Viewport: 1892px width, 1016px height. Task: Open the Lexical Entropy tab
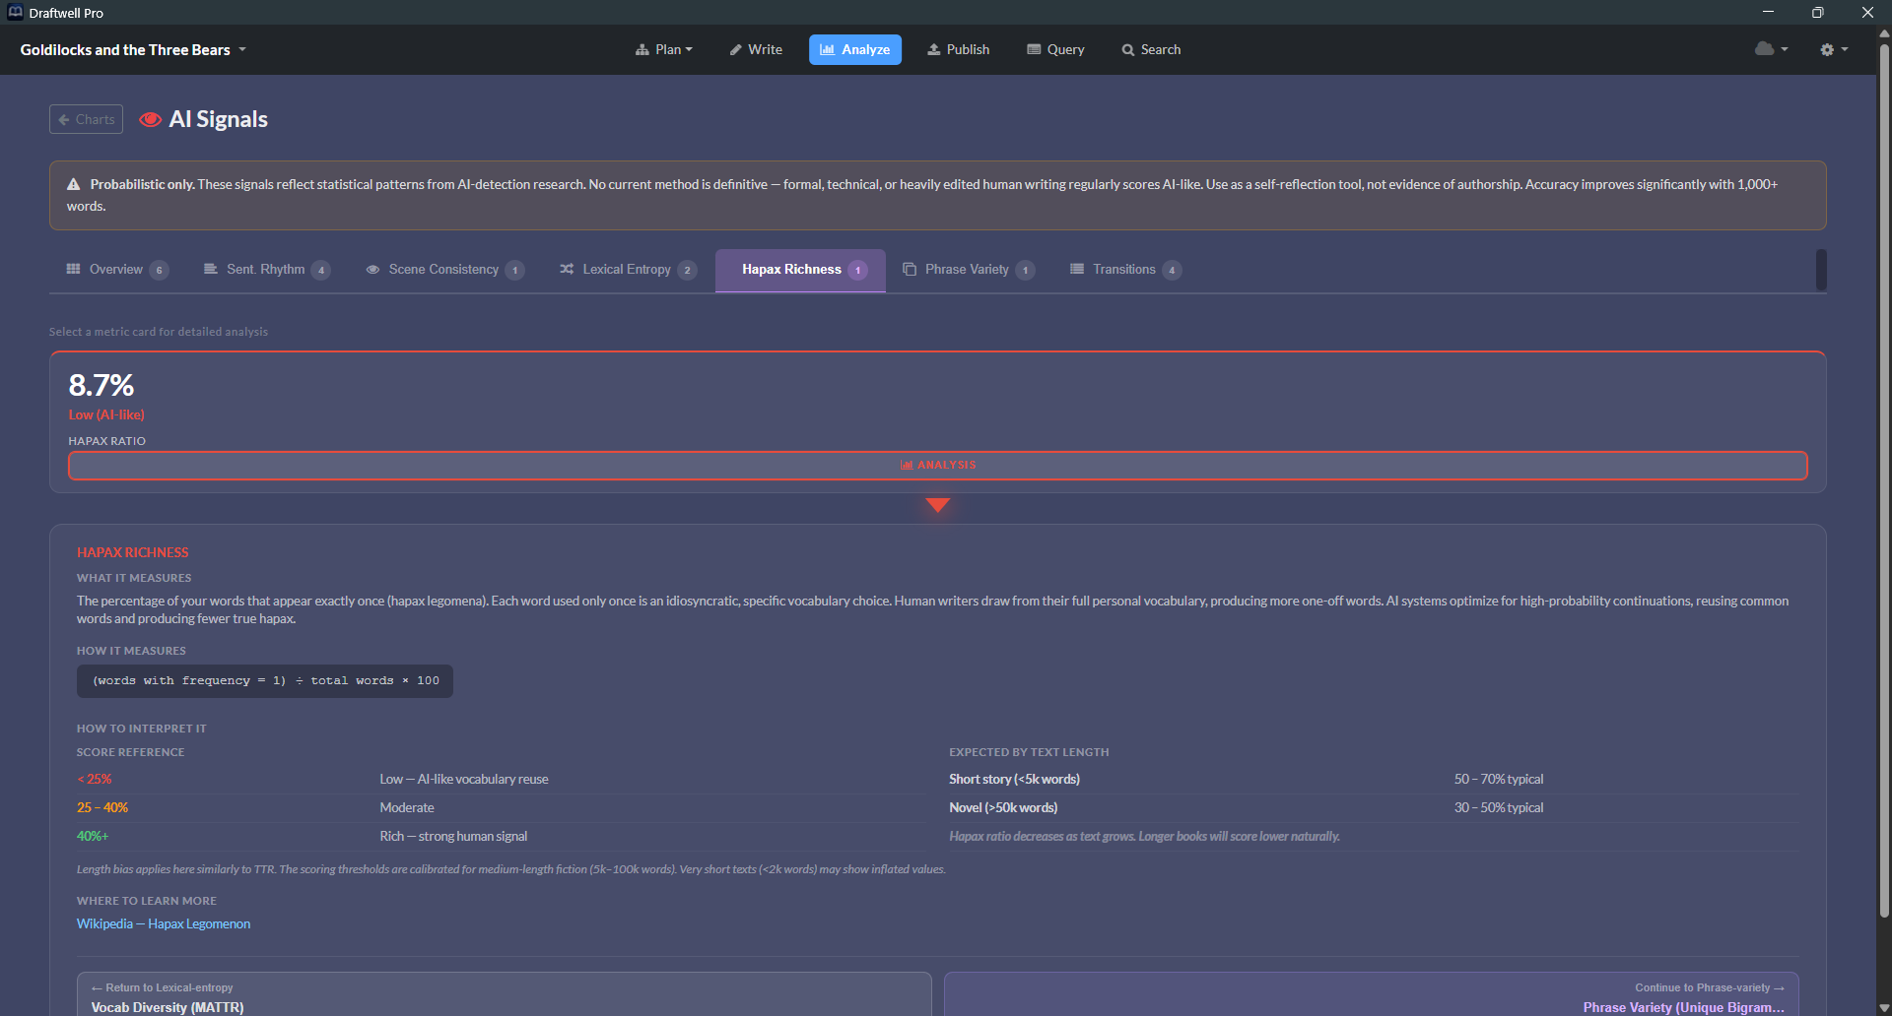tap(628, 270)
